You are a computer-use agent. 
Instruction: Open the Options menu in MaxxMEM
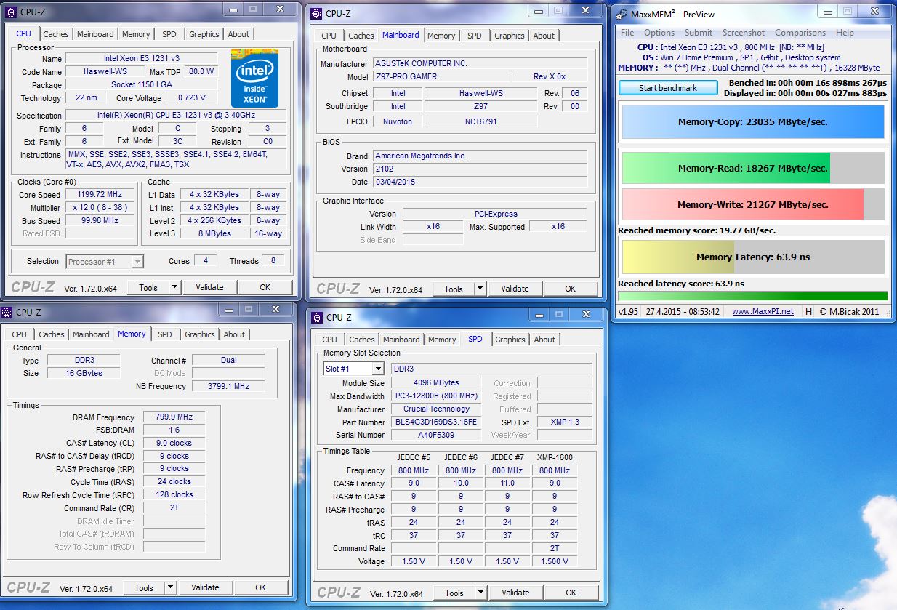pos(659,33)
